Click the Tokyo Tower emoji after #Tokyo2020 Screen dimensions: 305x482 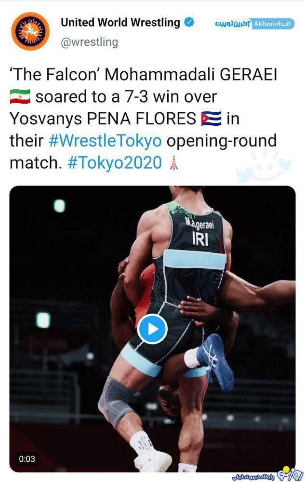(174, 162)
